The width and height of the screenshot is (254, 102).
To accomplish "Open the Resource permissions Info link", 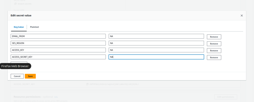I will pyautogui.click(x=56, y=97).
